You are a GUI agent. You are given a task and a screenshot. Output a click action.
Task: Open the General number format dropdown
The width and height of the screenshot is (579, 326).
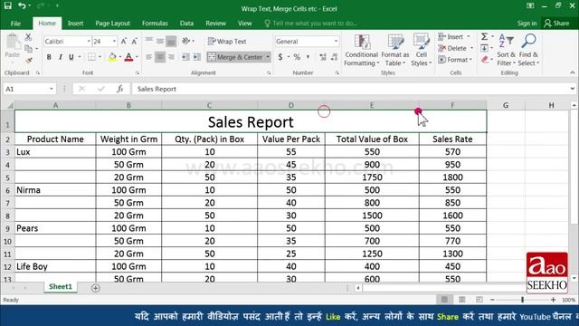[x=336, y=41]
